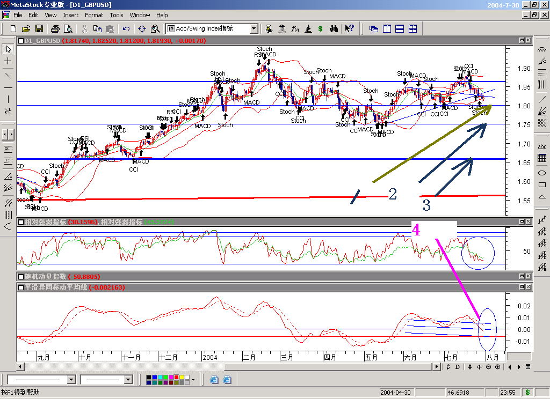Toggle the tile columns layout icon
Viewport: 550px width, 399px height.
(x=387, y=28)
